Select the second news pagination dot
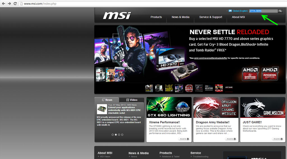Screen dimensions: 287x159 click(116, 135)
